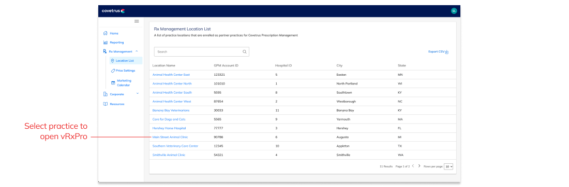Click into the Search field
The height and width of the screenshot is (187, 569).
pyautogui.click(x=201, y=52)
